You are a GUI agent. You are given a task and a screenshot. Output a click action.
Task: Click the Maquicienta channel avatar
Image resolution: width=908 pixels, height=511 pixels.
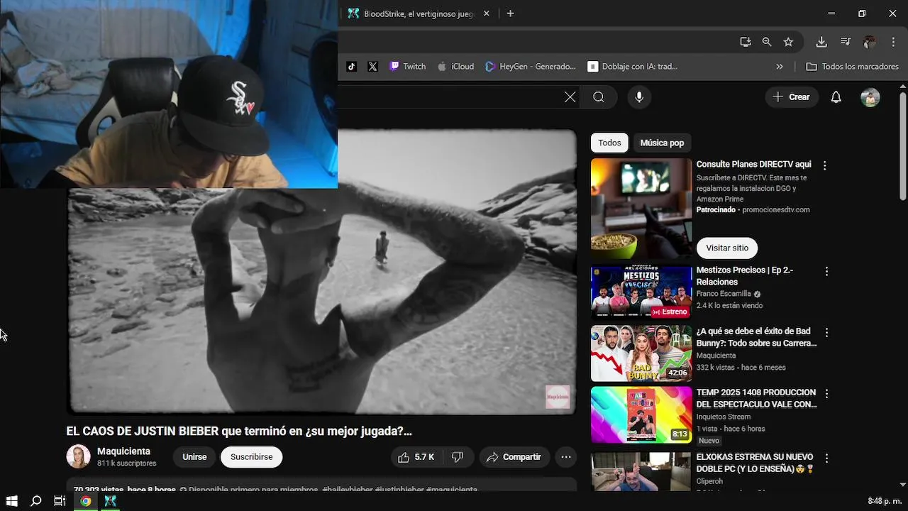tap(78, 457)
